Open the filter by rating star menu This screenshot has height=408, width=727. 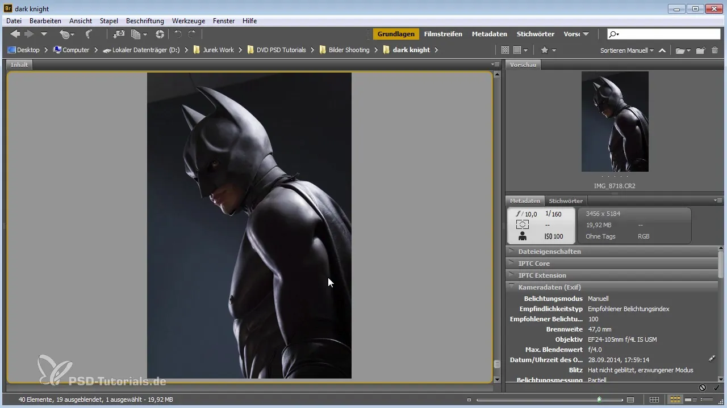(x=548, y=50)
